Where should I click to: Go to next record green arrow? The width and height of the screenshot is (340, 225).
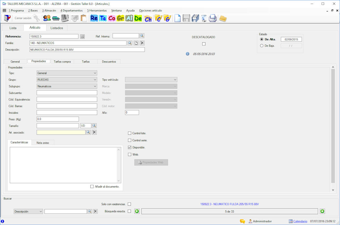click(322, 211)
